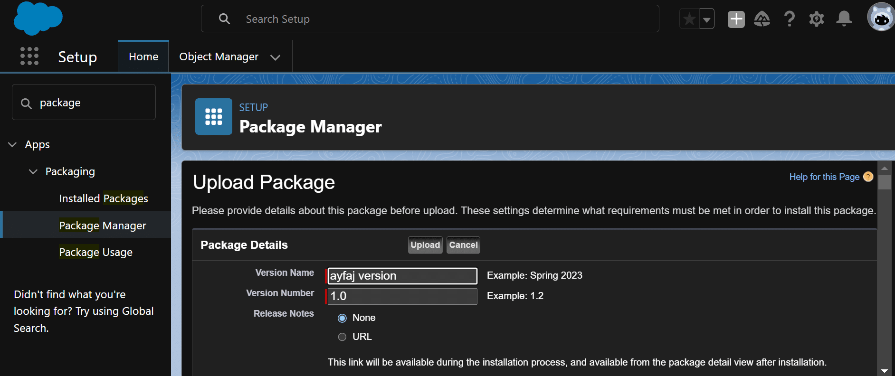The image size is (895, 376).
Task: Open the App Launcher grid icon
Action: tap(29, 56)
